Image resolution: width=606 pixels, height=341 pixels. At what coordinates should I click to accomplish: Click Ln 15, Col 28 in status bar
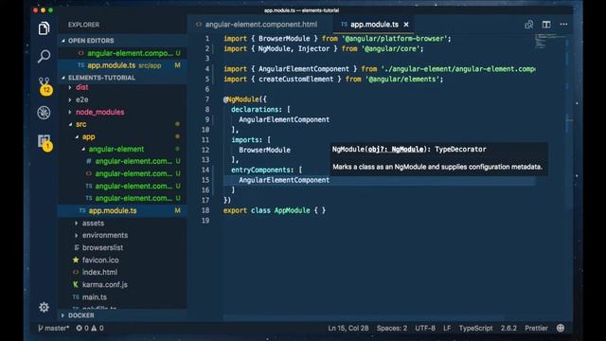pyautogui.click(x=348, y=328)
